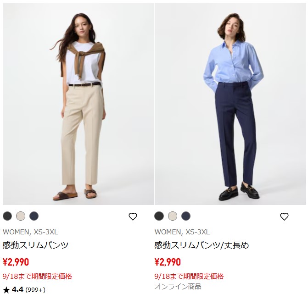
Task: Select dark gray swatch for 丈長め pants
Action: 159,216
